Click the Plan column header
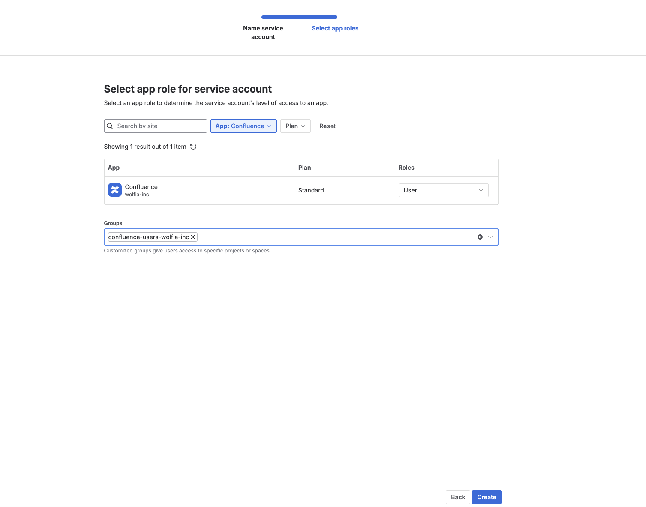 click(x=305, y=168)
